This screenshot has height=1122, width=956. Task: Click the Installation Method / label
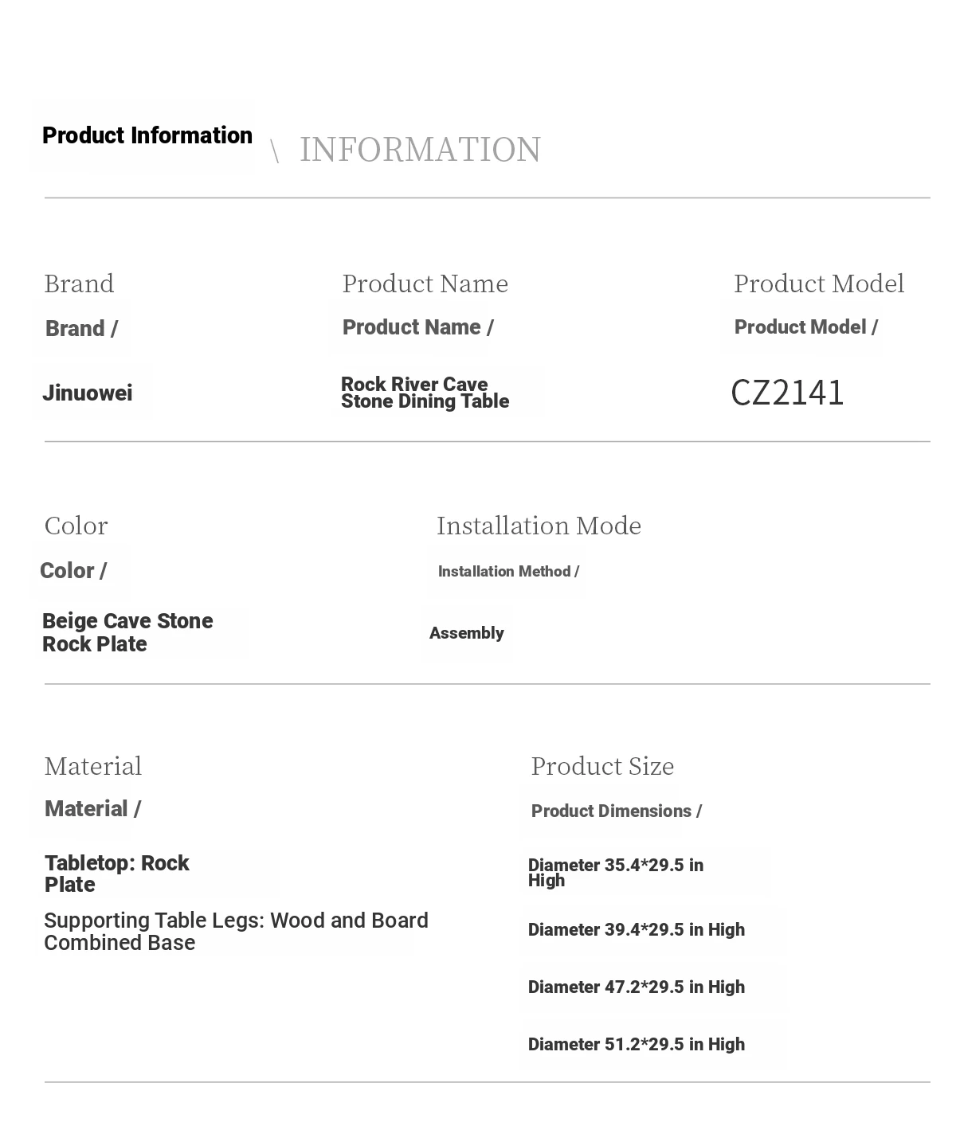click(x=508, y=572)
